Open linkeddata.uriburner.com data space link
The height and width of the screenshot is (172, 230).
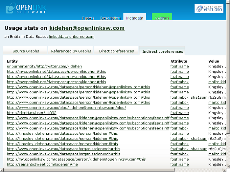coord(72,37)
